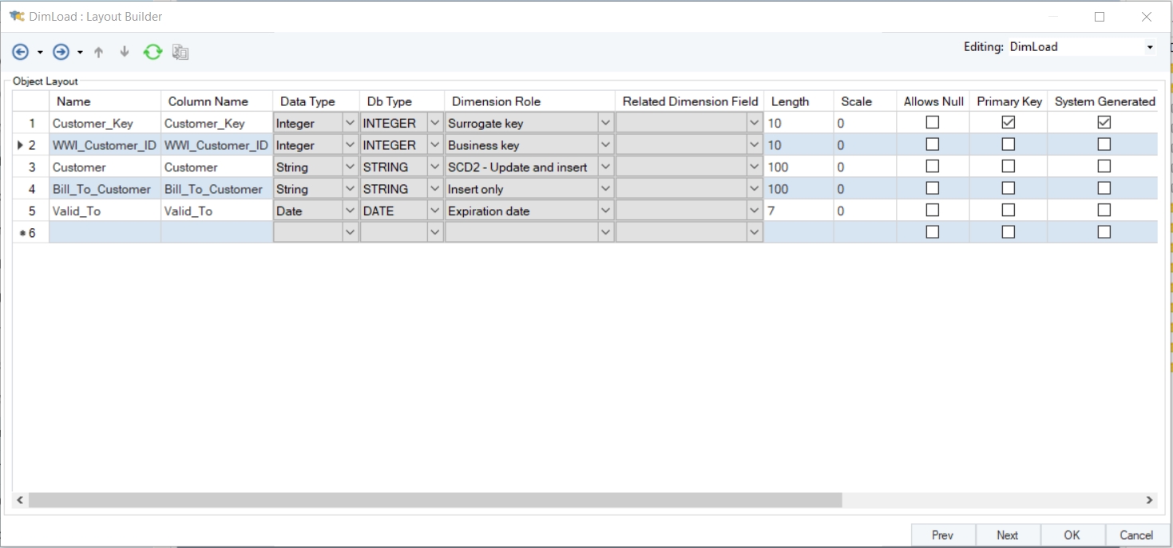Click the DimLoad app icon in title bar
1173x548 pixels.
click(16, 16)
